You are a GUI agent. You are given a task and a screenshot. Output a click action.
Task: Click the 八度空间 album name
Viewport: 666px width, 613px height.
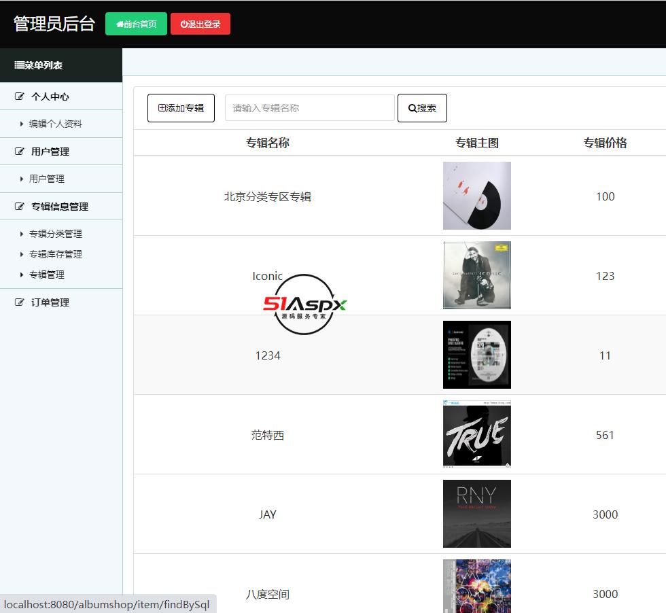tap(268, 594)
